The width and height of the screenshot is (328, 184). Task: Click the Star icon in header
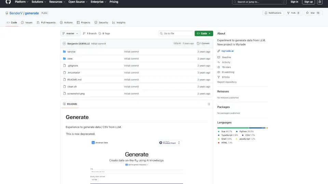coord(307,13)
